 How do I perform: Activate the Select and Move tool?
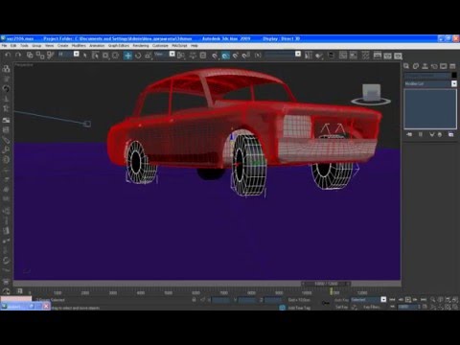click(x=127, y=56)
